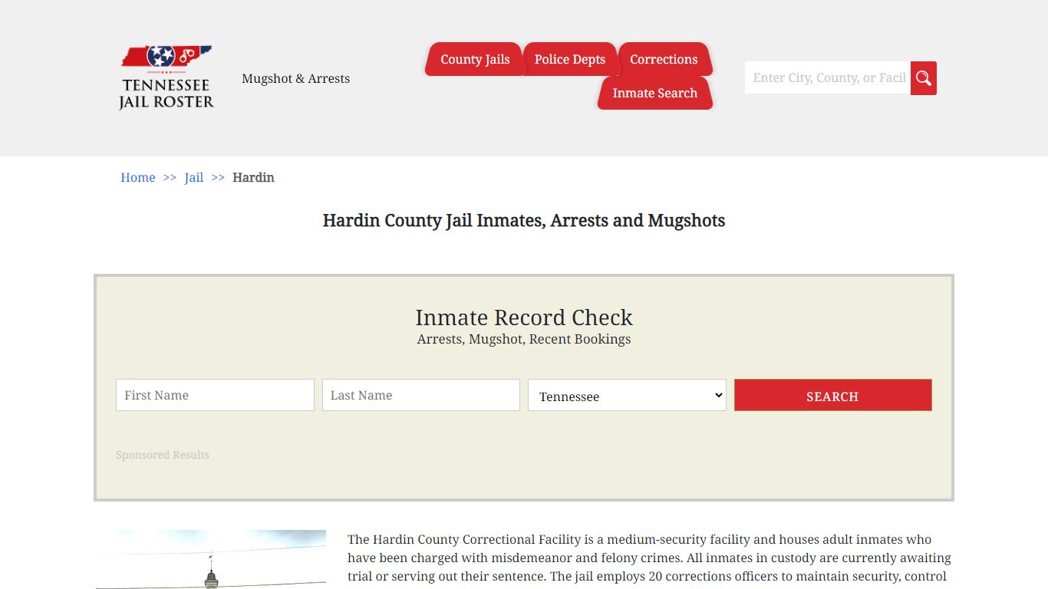Go to the Home breadcrumb link
Screen dimensions: 1048x589
138,177
